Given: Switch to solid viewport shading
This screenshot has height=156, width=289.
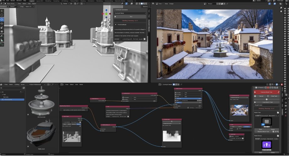Looking at the screenshot, I should [x=142, y=4].
